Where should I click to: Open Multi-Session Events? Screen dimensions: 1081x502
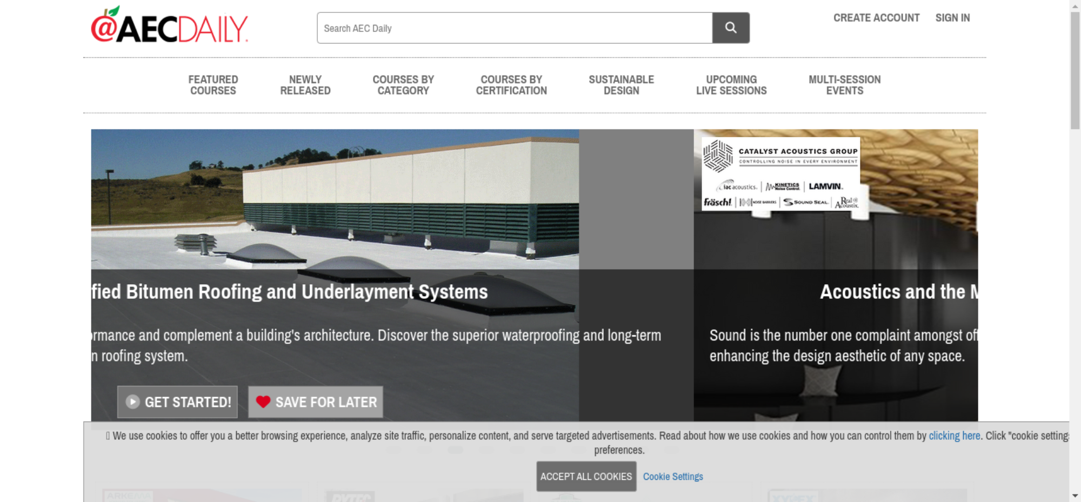click(844, 85)
